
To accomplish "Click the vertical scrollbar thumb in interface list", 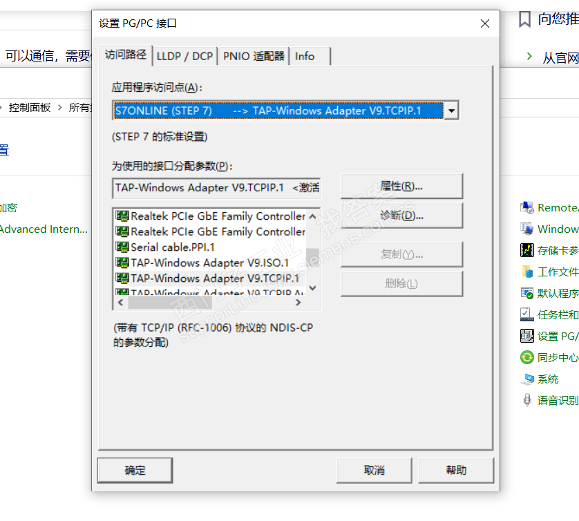I will 312,257.
